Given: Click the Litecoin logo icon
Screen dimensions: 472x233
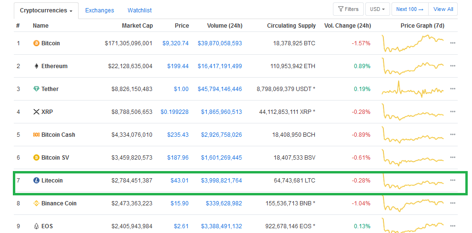Looking at the screenshot, I should 36,181.
